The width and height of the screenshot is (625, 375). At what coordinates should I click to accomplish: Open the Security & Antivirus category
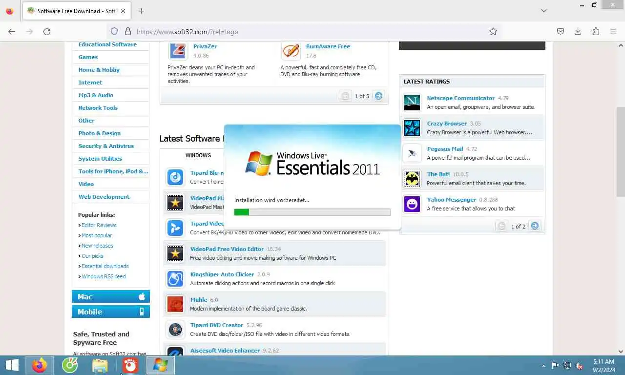tap(106, 146)
